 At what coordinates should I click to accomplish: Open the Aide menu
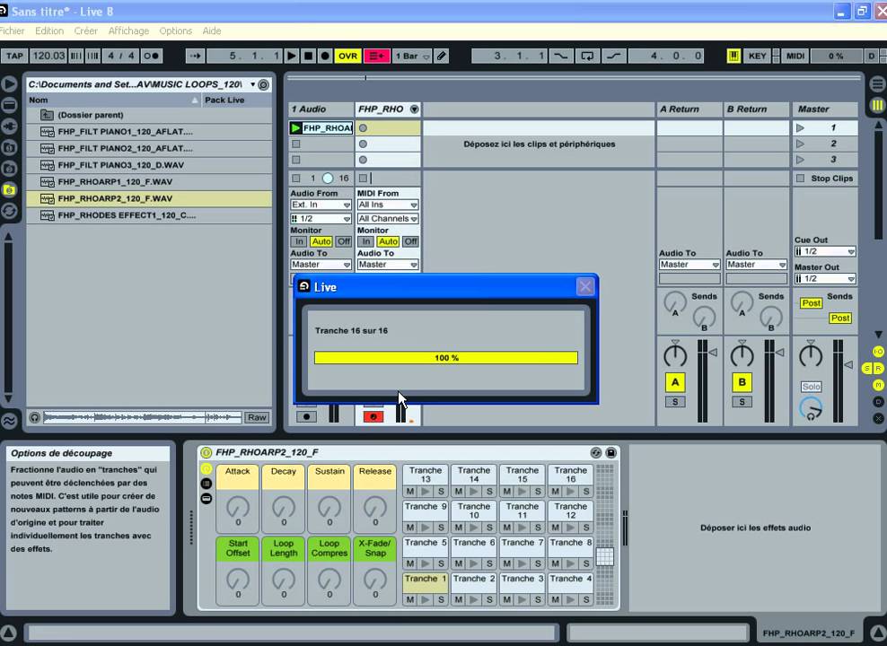pyautogui.click(x=212, y=31)
